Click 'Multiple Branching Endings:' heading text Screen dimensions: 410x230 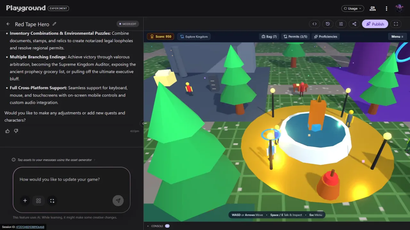[38, 57]
